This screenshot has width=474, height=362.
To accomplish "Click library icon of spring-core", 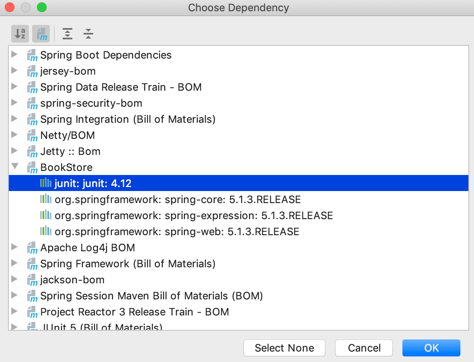I will pyautogui.click(x=46, y=199).
